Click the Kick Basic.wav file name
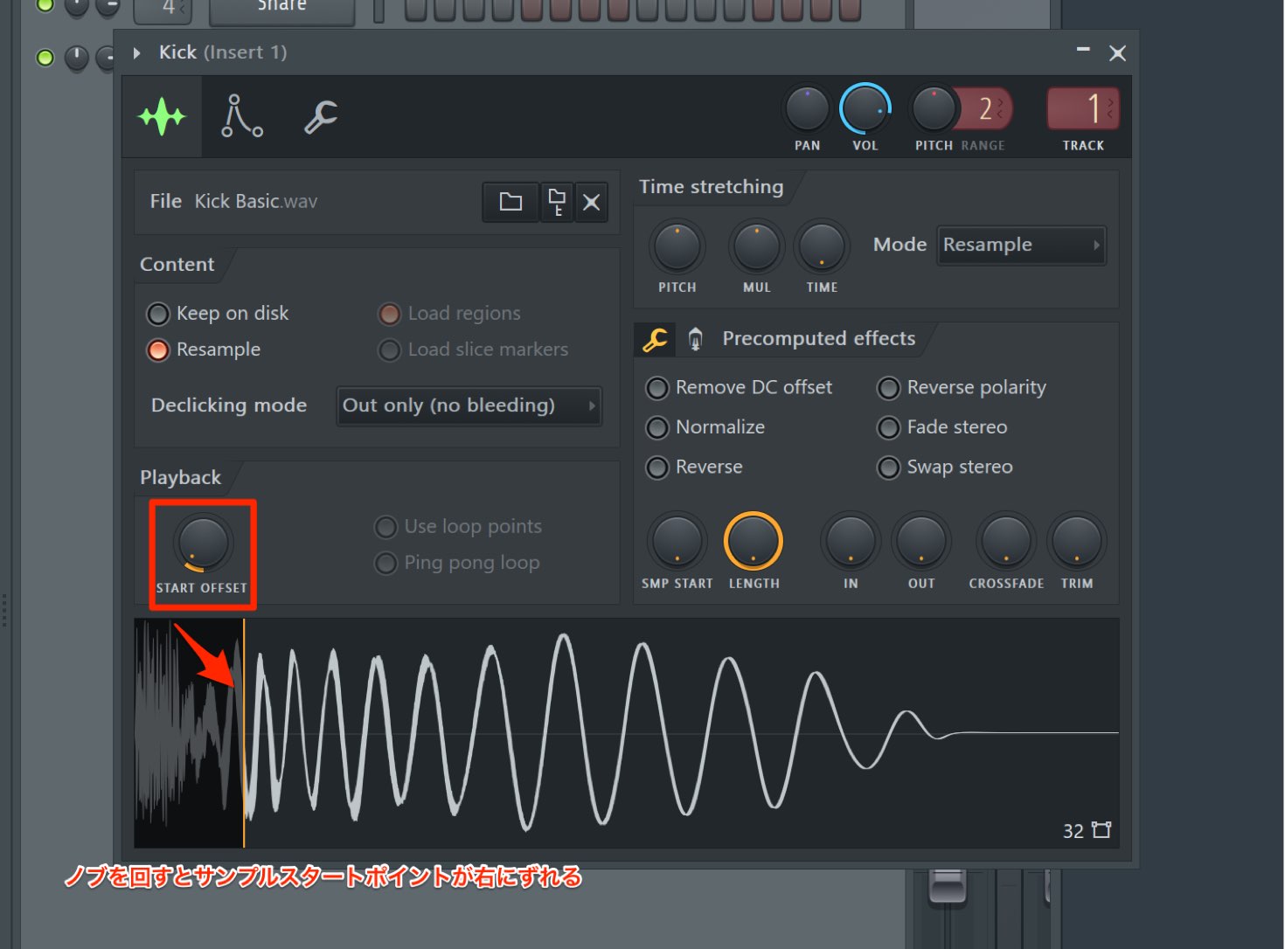Screen dimensions: 1285x949 pos(256,202)
